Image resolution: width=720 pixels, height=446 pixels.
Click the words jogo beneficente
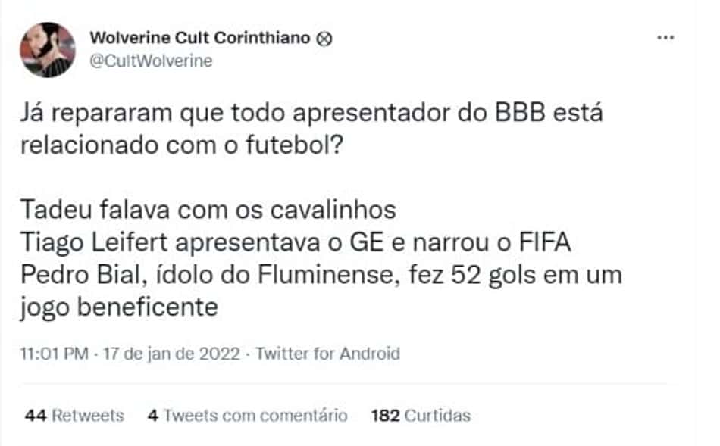tap(119, 307)
